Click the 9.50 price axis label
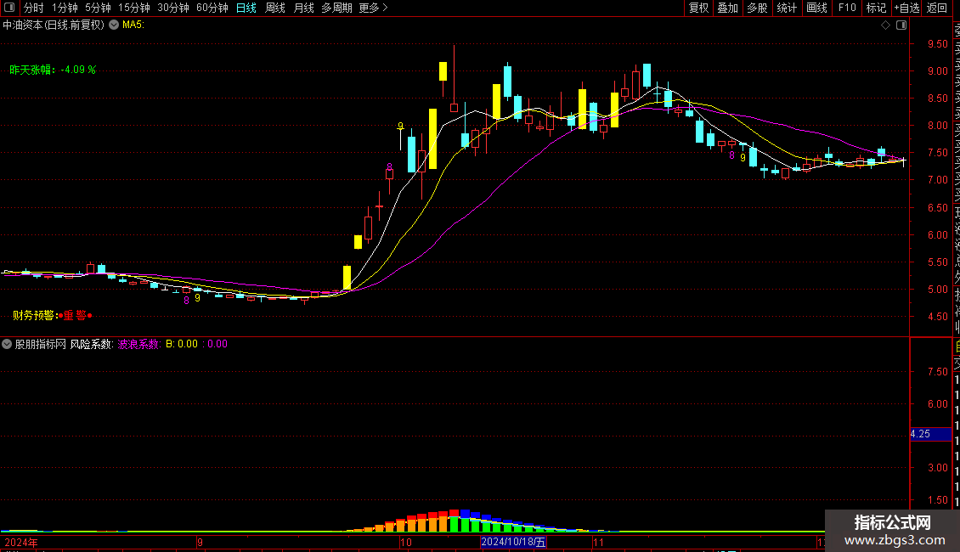 click(937, 44)
